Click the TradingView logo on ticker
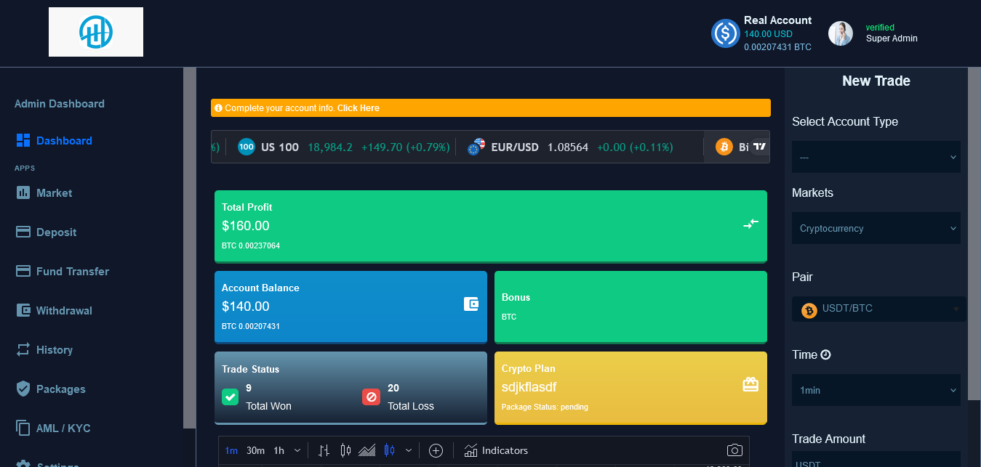Viewport: 981px width, 467px height. pos(759,147)
